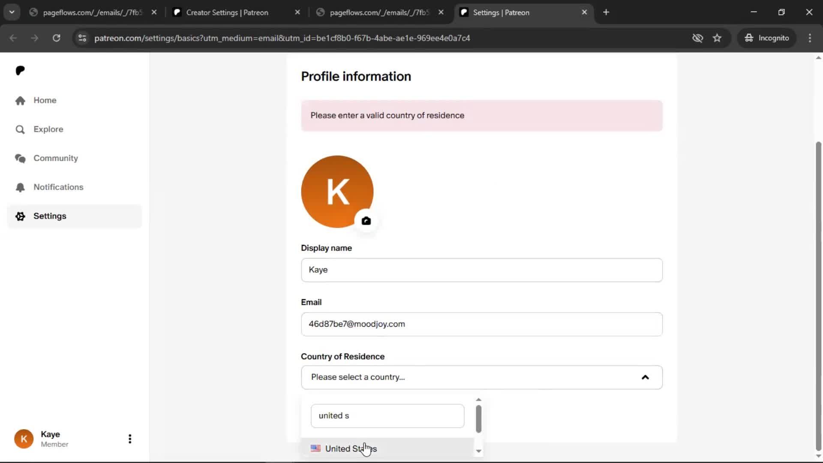The width and height of the screenshot is (823, 463).
Task: Click the Incognito indicator button
Action: pyautogui.click(x=767, y=38)
